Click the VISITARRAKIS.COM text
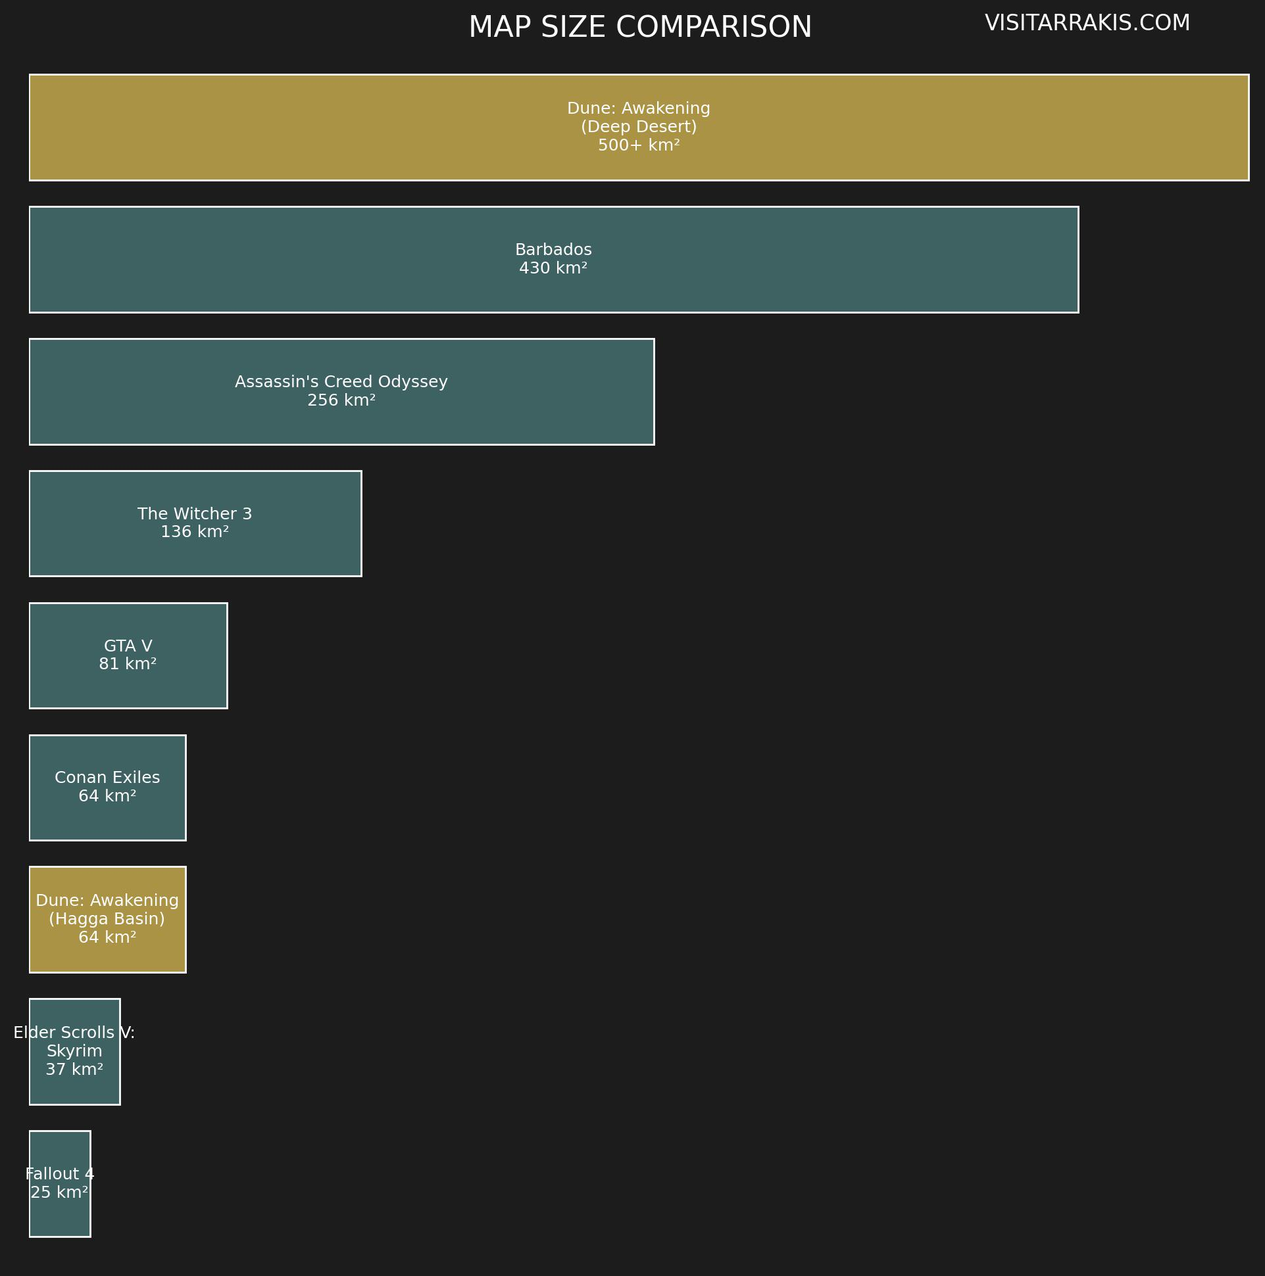The width and height of the screenshot is (1265, 1276). coord(1087,23)
